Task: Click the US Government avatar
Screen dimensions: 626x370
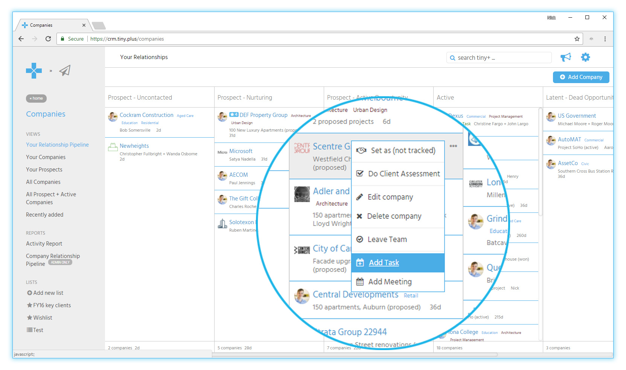Action: [x=551, y=117]
